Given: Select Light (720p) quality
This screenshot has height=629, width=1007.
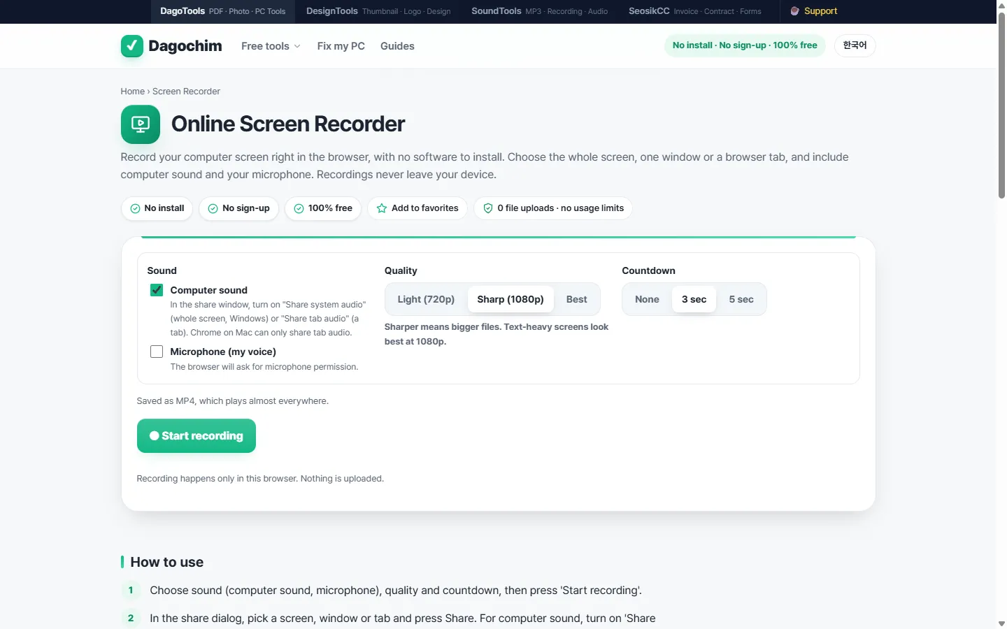Looking at the screenshot, I should (x=426, y=299).
